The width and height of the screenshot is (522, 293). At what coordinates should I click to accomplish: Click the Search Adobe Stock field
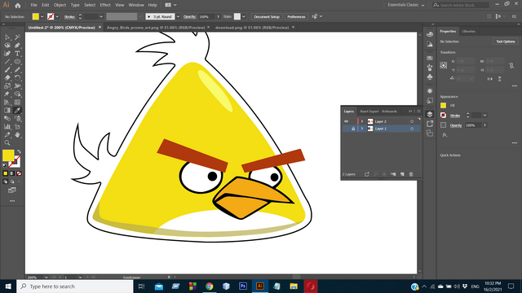pos(461,5)
